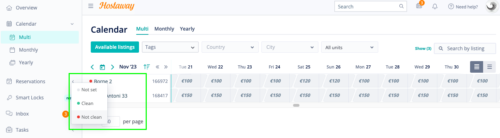
Task: Click the Show (3) link
Action: [423, 48]
